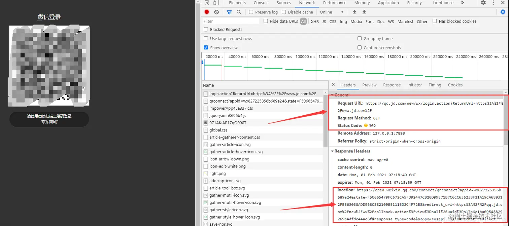Open DevTools settings gear
509x226 pixels.
pos(483,3)
